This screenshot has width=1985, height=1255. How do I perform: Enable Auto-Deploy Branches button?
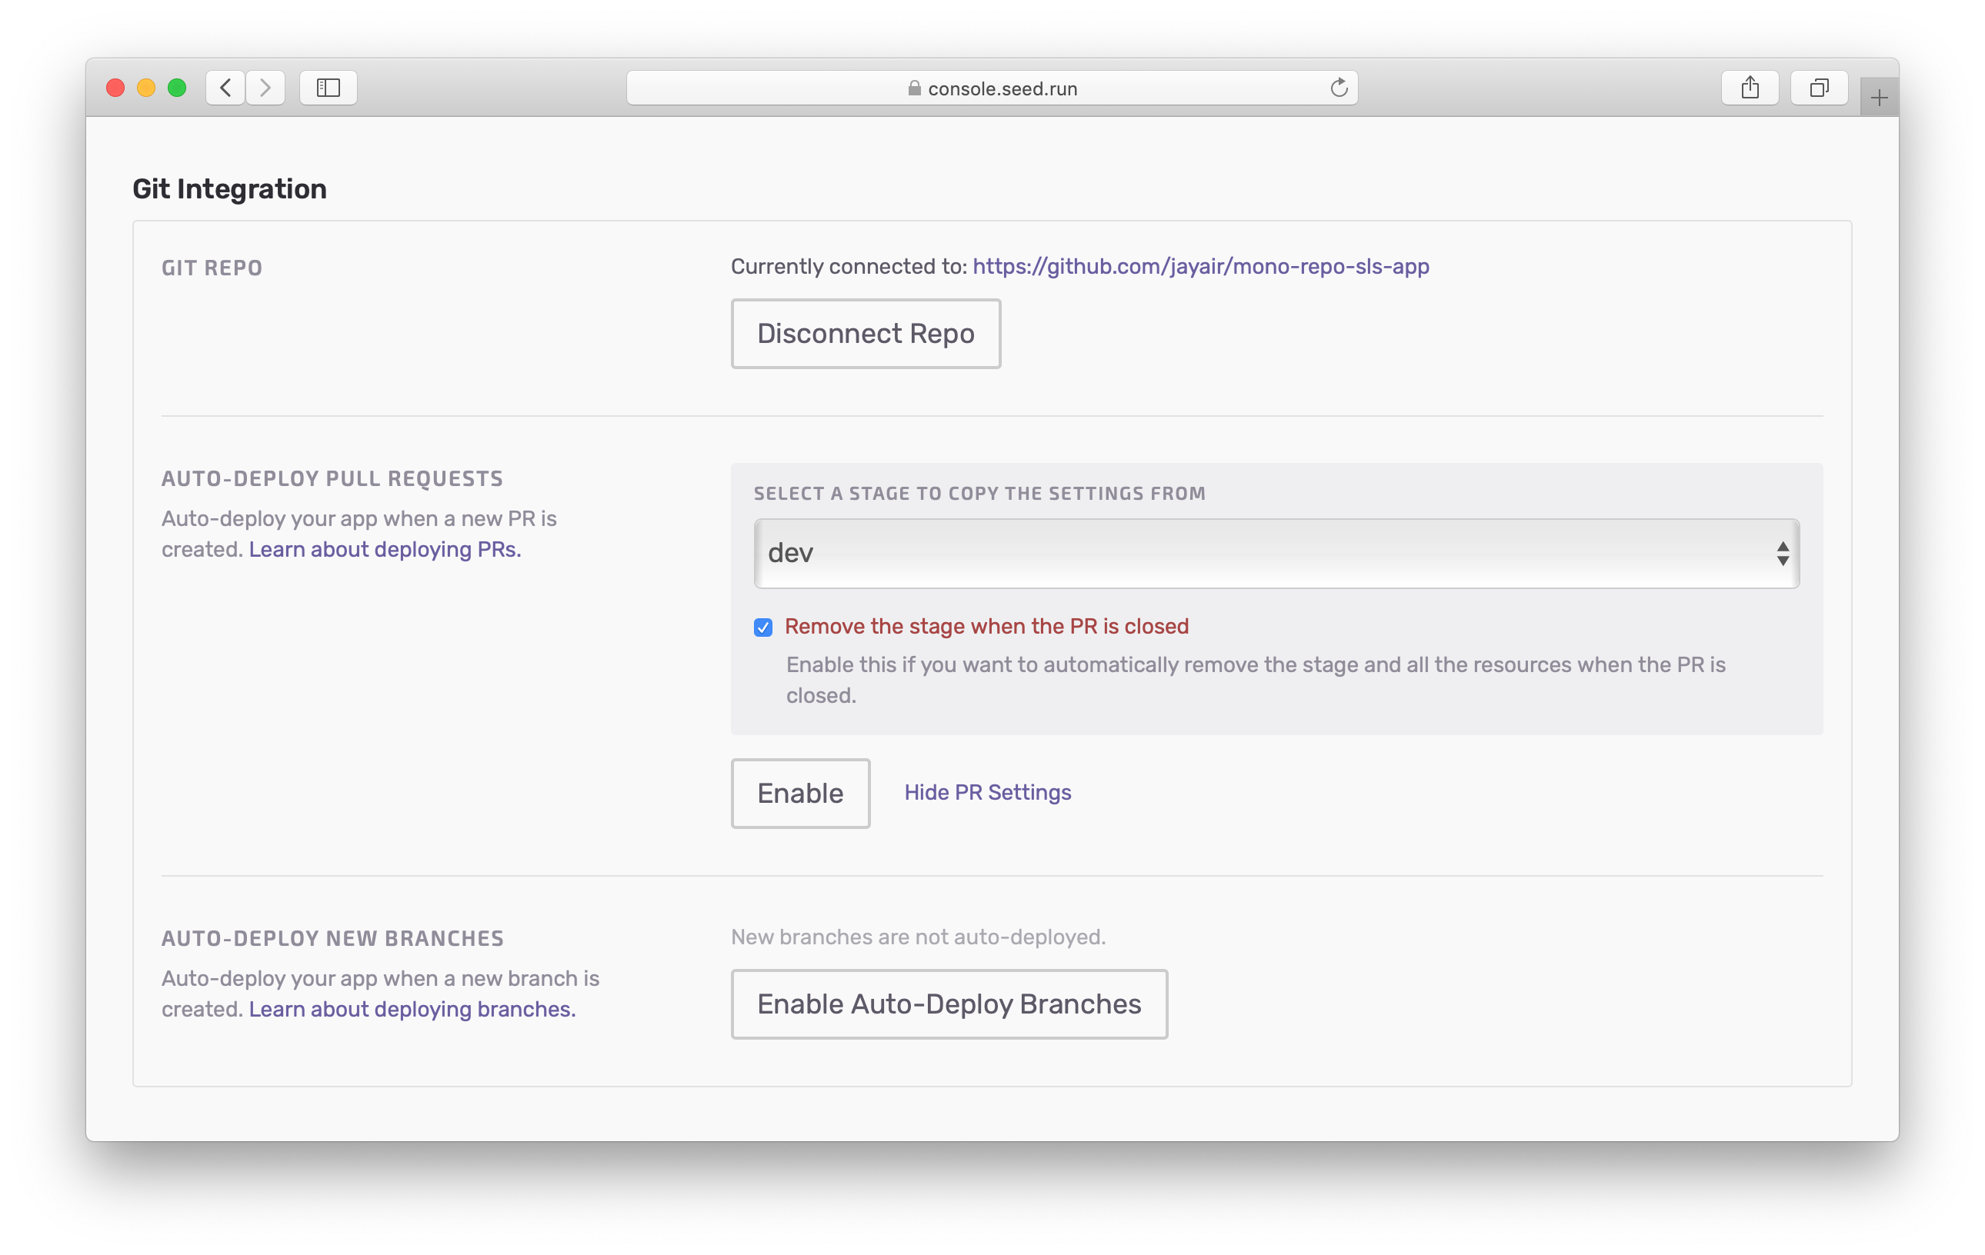pyautogui.click(x=949, y=1004)
